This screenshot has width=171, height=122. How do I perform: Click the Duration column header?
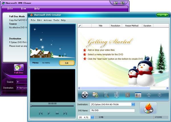(147, 26)
